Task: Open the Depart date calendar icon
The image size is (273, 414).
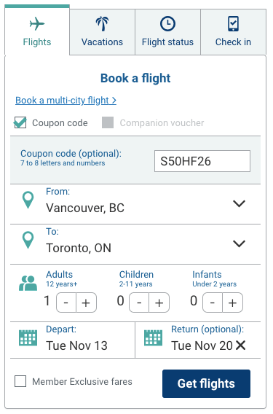Action: 28,337
